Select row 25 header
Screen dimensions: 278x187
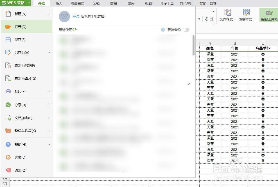coord(5,183)
